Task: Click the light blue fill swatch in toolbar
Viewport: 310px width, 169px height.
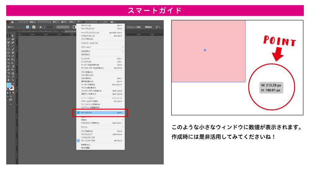Action: [x=9, y=85]
